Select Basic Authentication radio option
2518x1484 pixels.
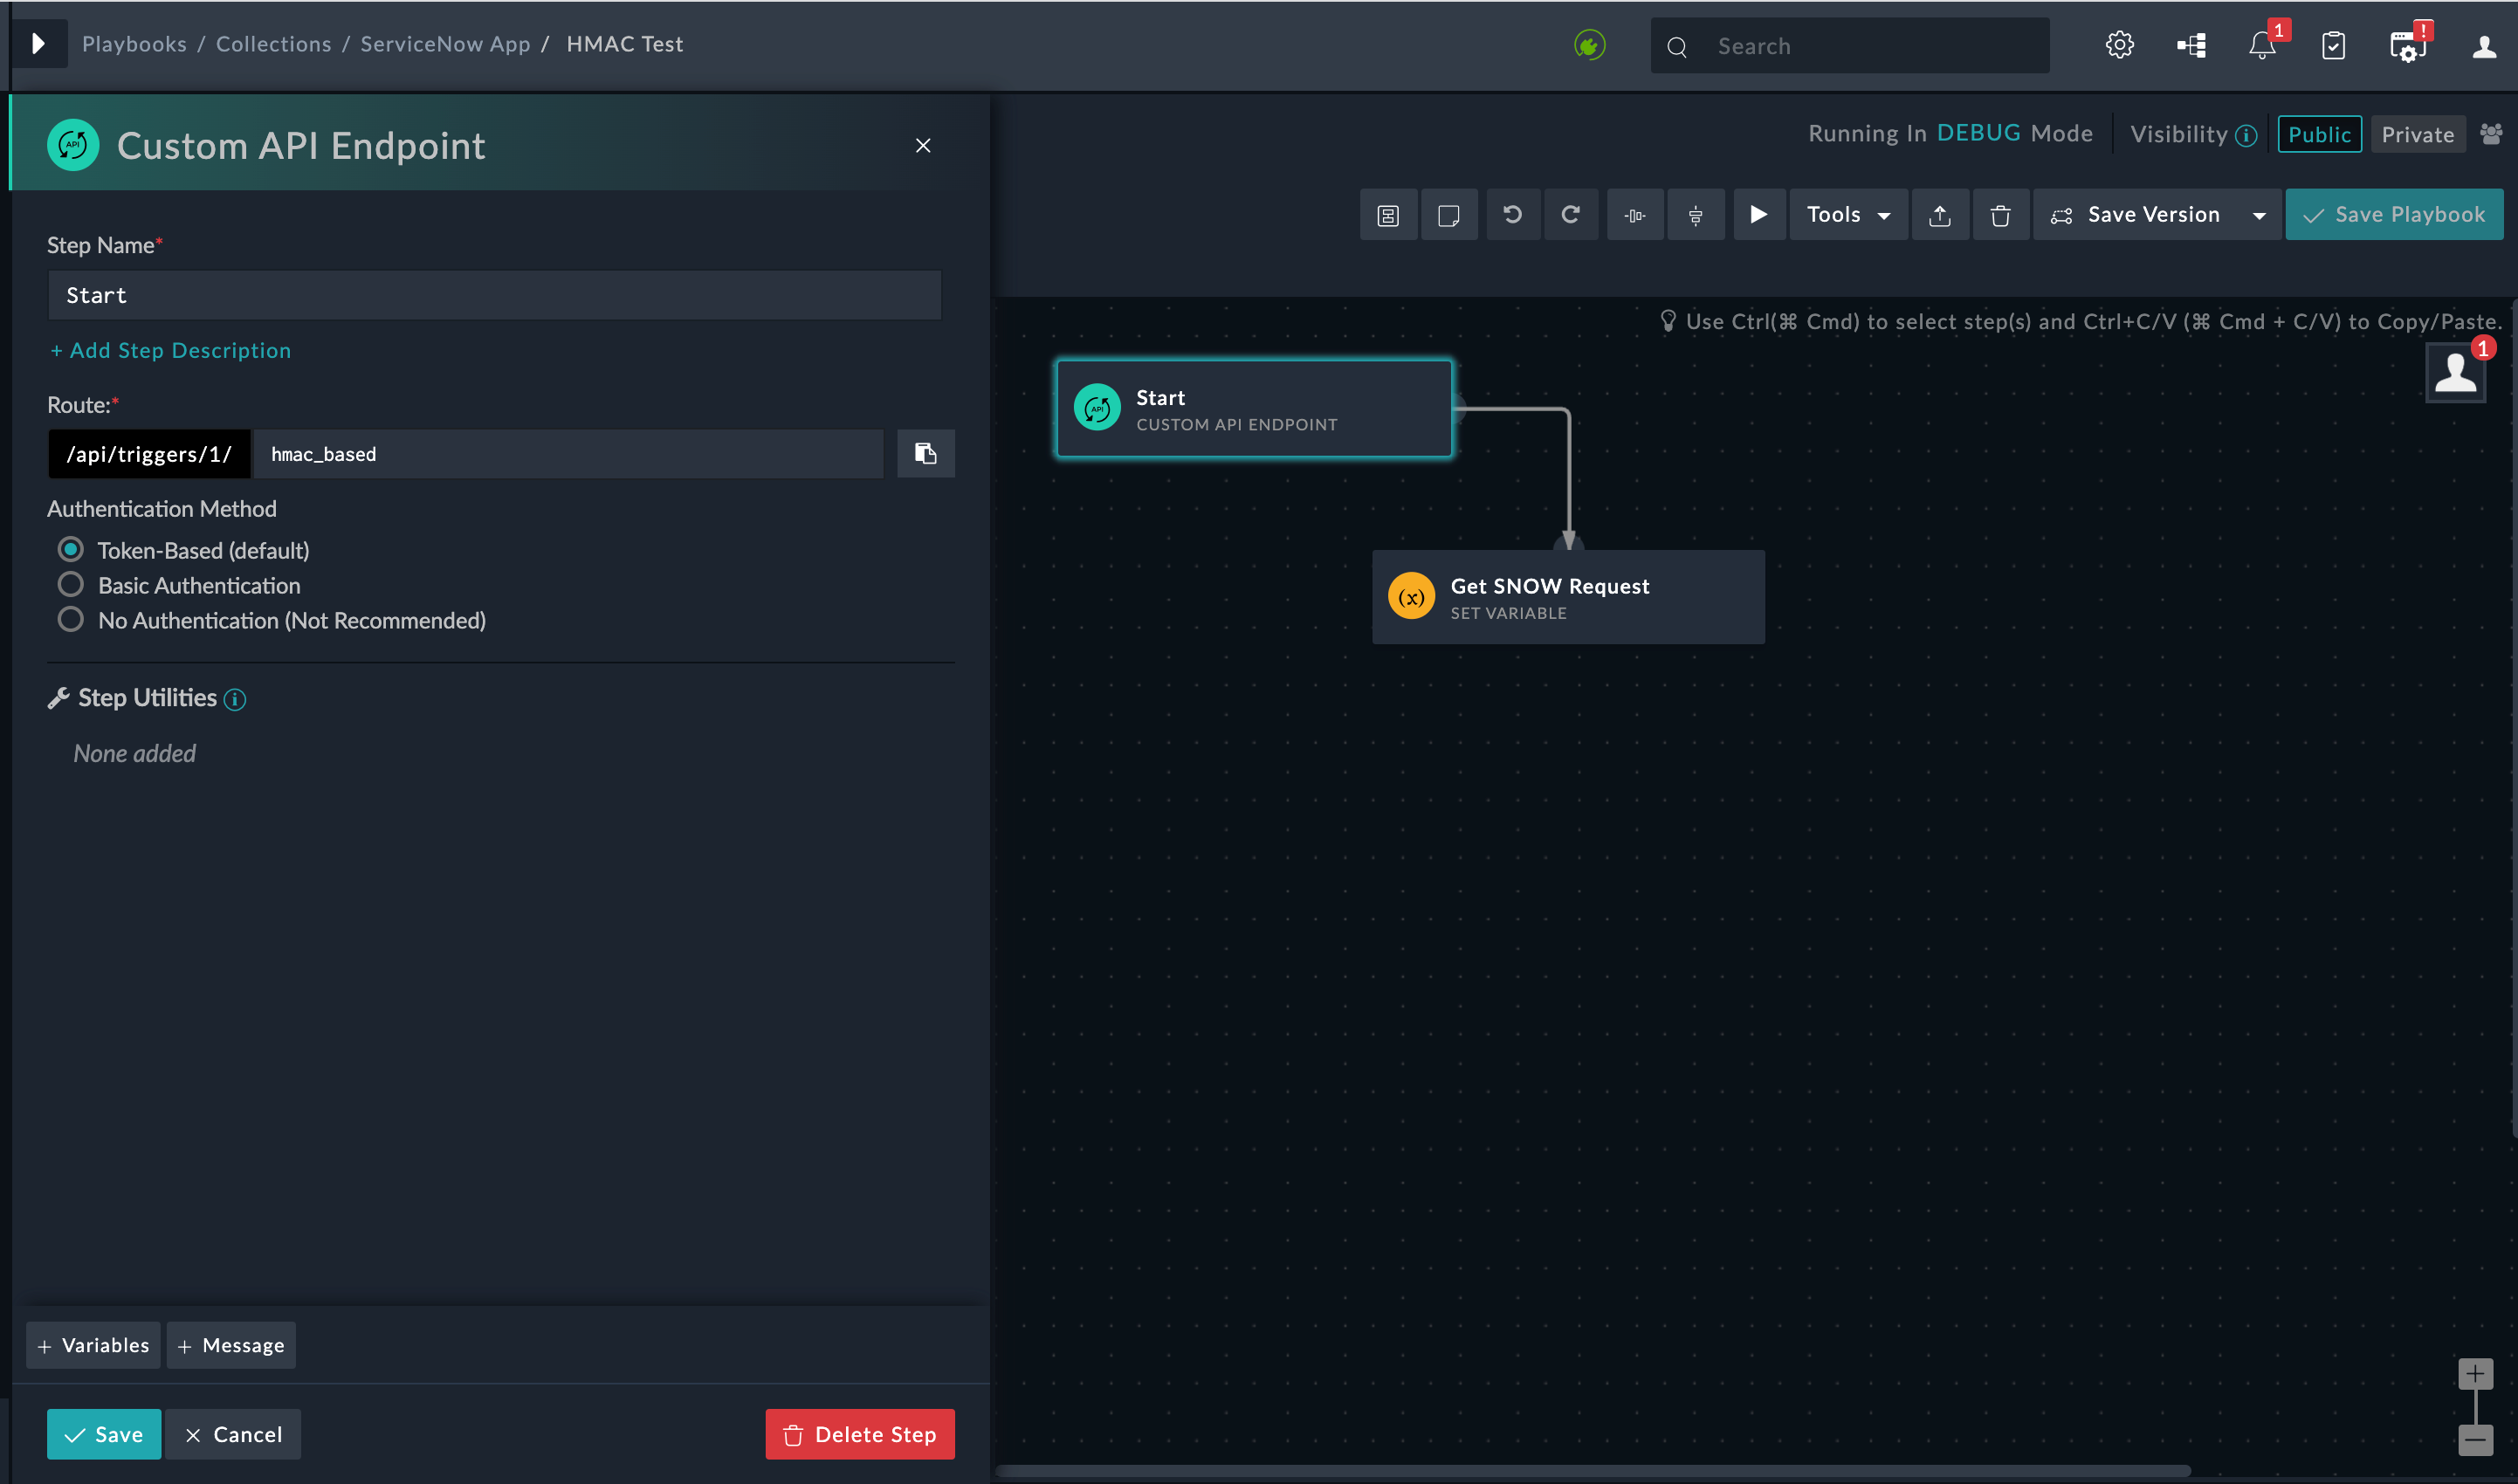tap(71, 585)
